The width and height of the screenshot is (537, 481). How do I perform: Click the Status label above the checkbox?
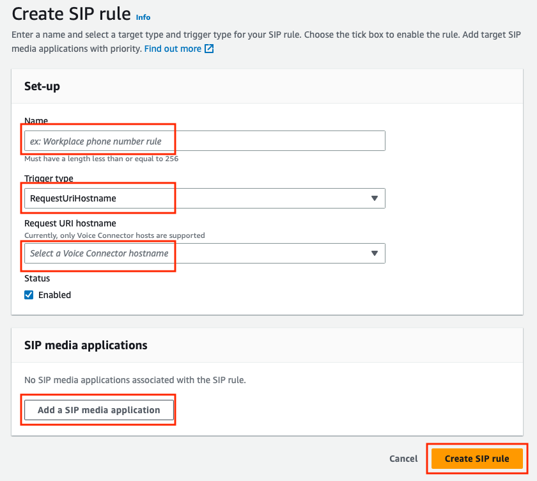(x=37, y=278)
